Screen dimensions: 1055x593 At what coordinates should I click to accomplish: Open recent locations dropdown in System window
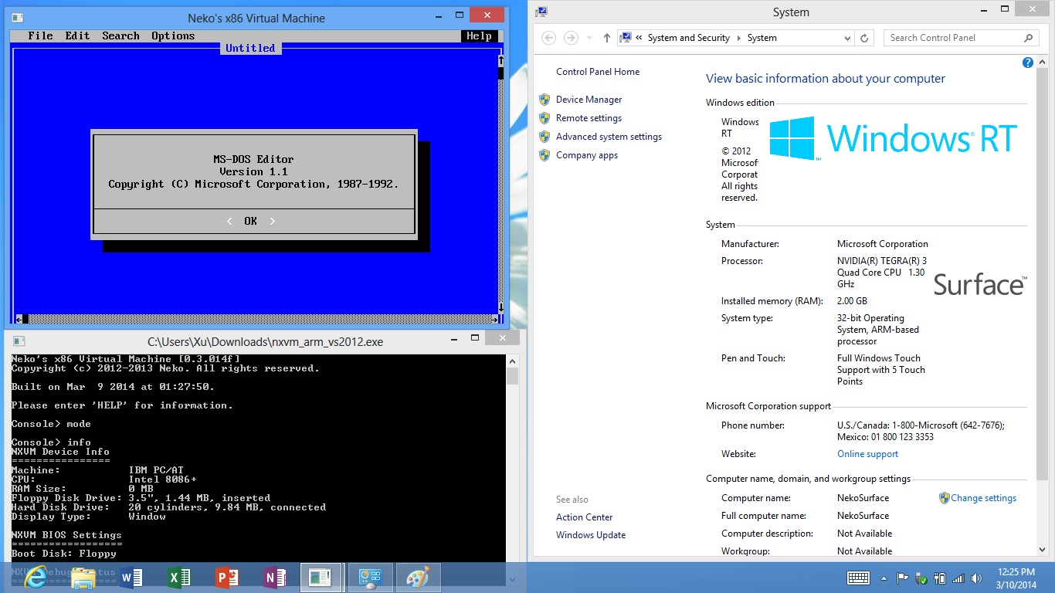tap(589, 38)
